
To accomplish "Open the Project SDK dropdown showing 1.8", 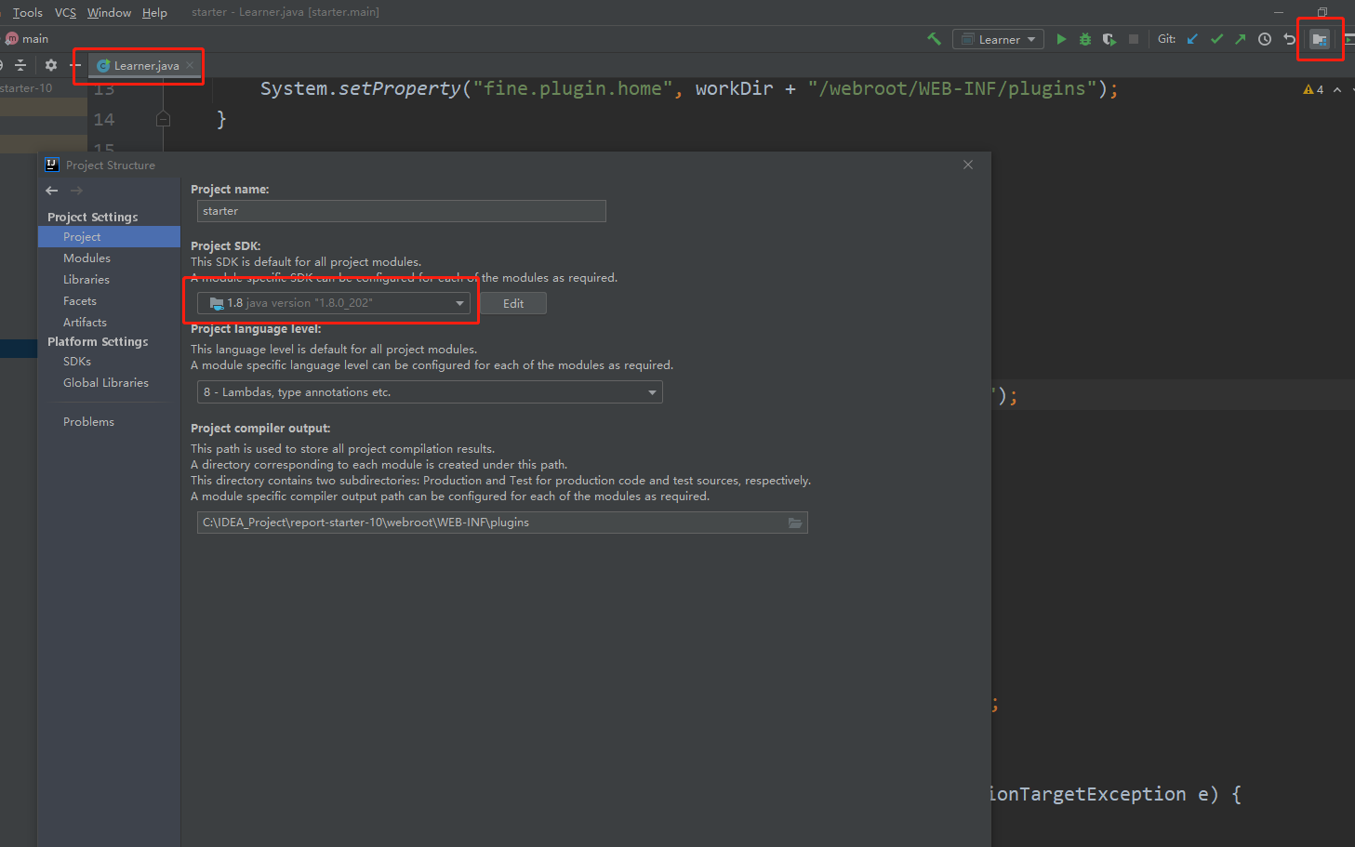I will (x=334, y=303).
